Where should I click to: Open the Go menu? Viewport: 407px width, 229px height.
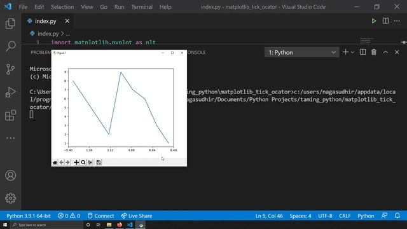click(x=104, y=7)
